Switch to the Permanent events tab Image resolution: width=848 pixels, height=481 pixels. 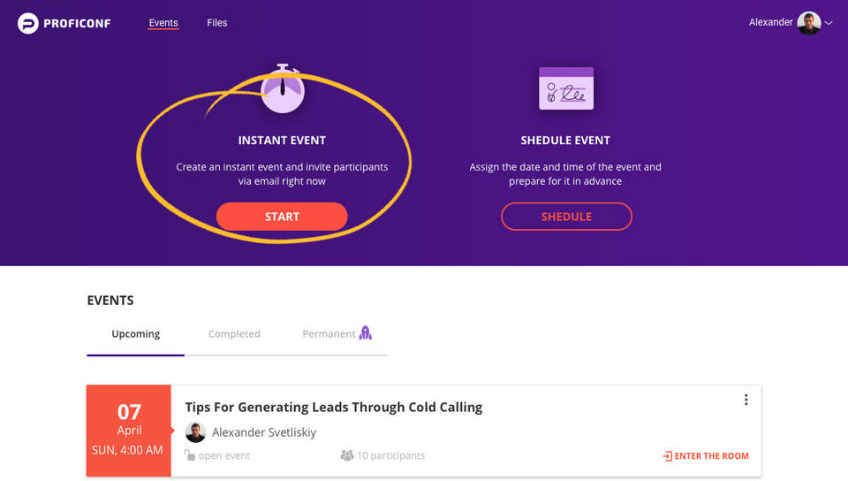coord(329,334)
